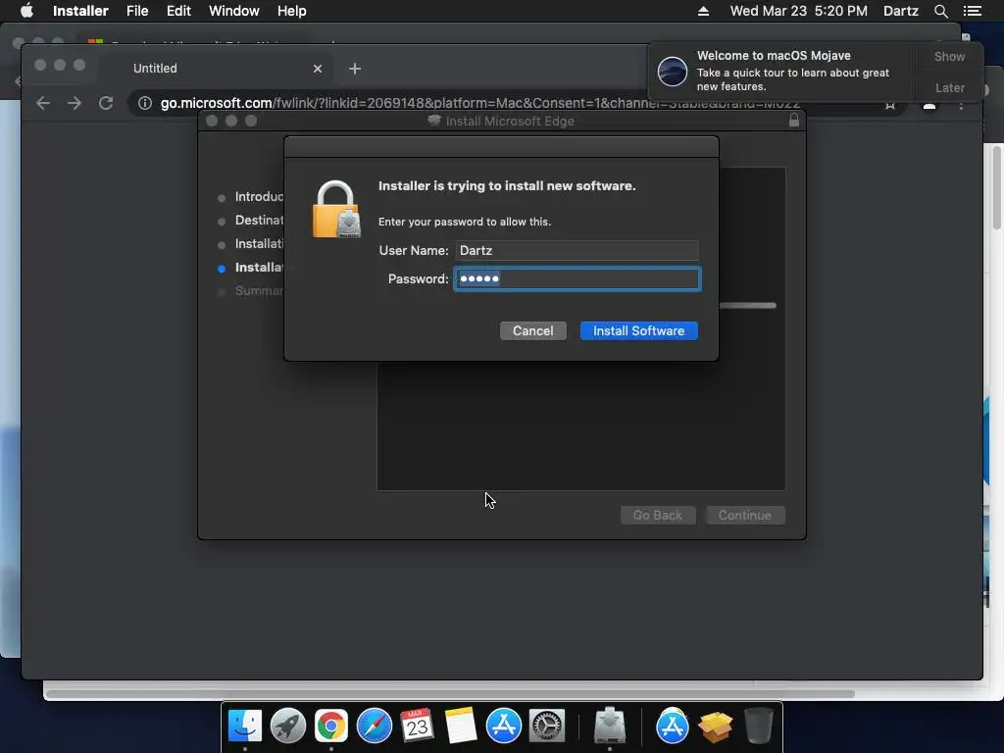
Task: Open Finder from the Dock
Action: tap(245, 727)
